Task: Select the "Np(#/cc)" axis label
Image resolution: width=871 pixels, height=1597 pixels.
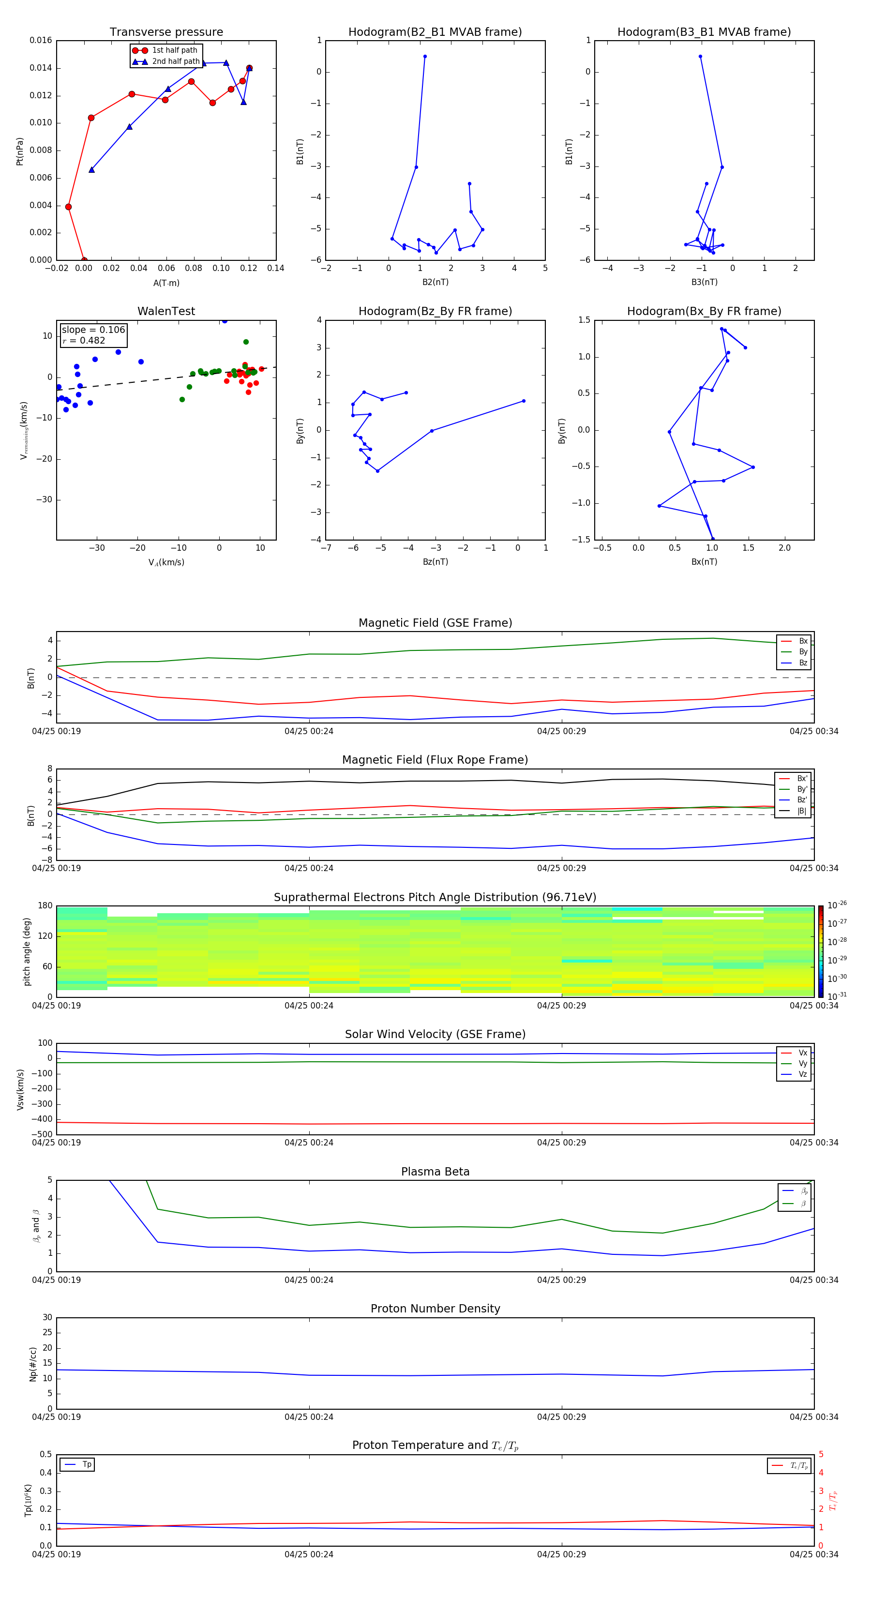Action: point(33,1363)
